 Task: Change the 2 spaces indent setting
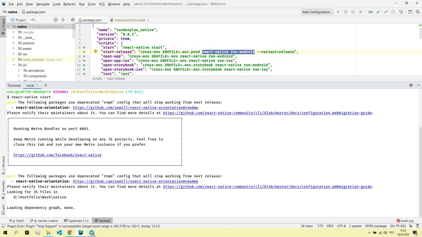click(x=355, y=226)
